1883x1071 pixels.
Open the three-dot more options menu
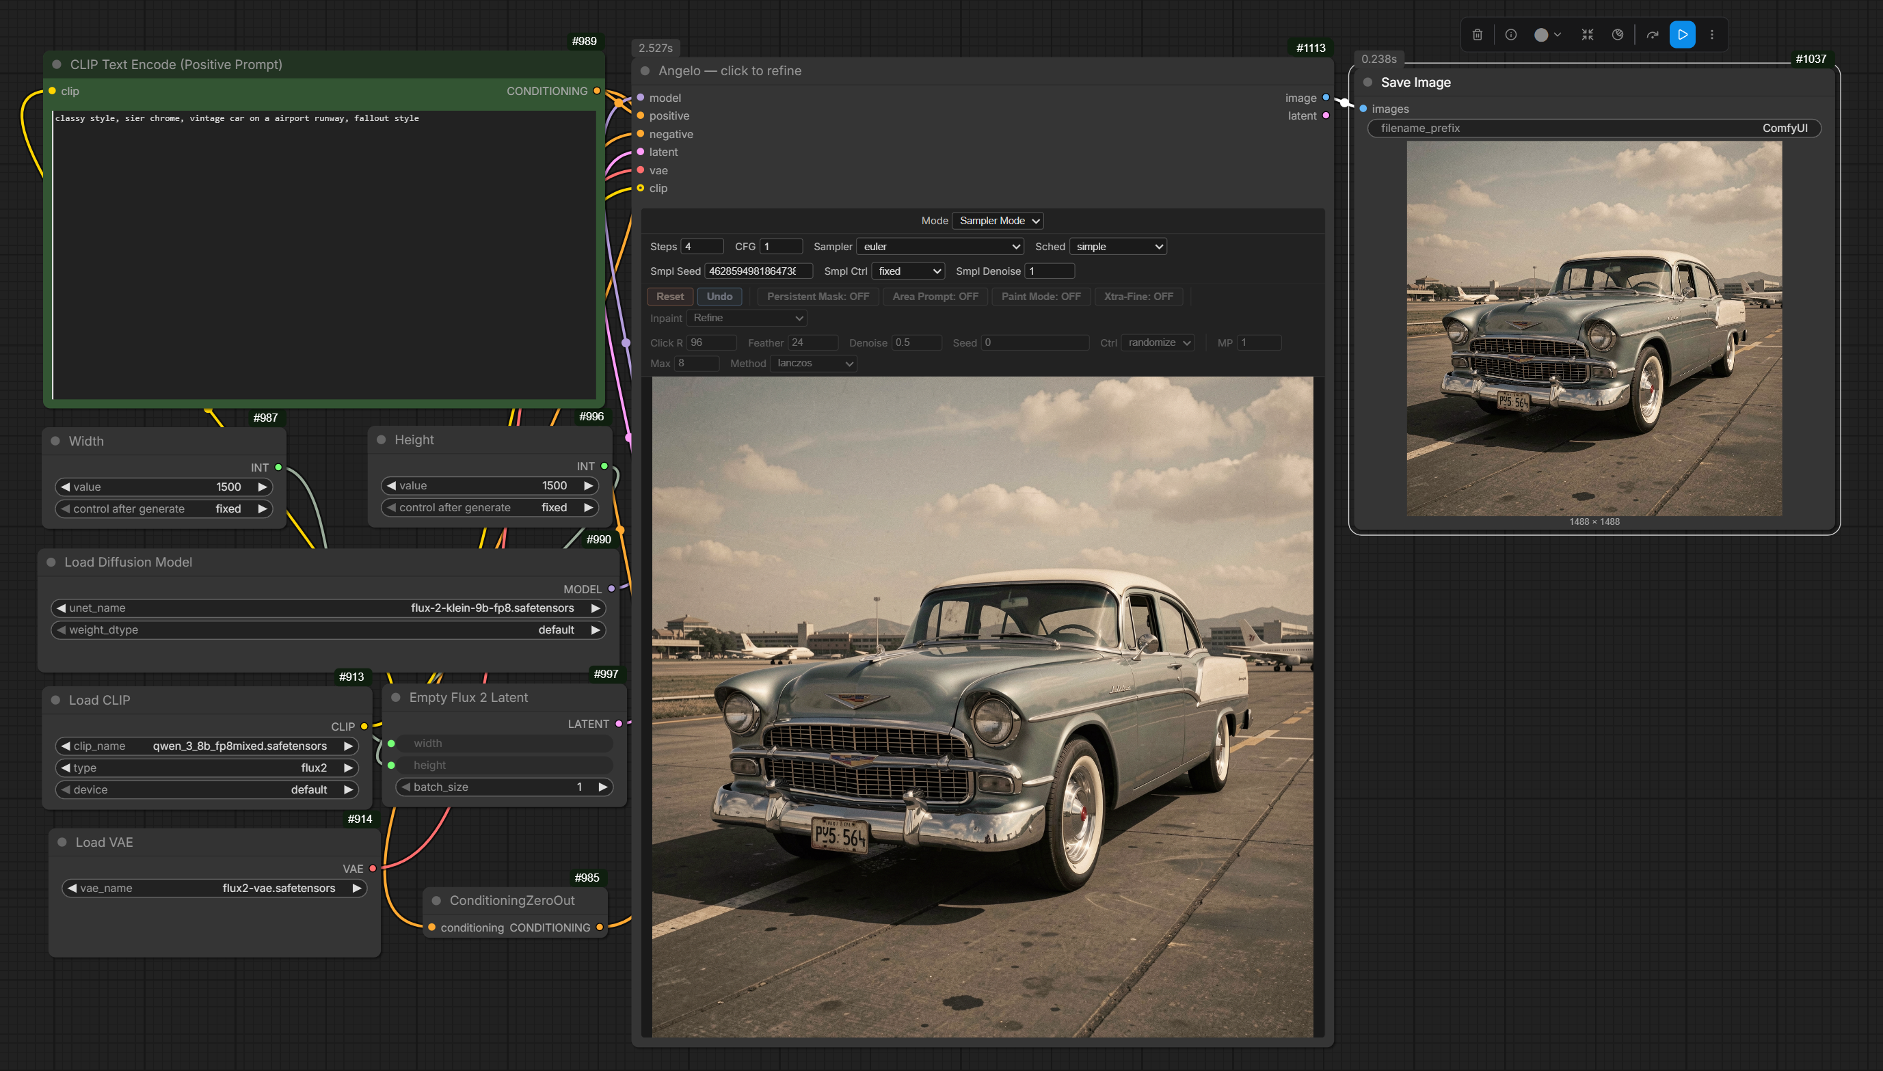click(1711, 35)
